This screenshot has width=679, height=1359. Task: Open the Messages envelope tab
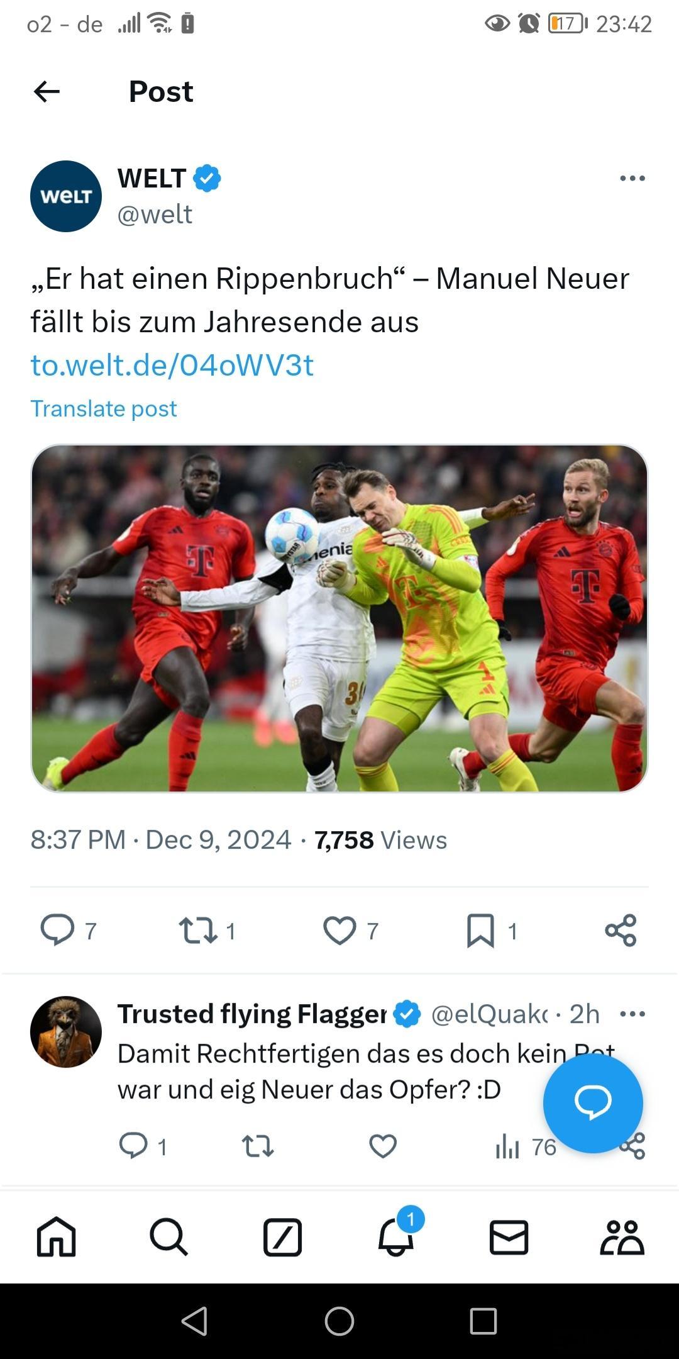click(509, 1237)
